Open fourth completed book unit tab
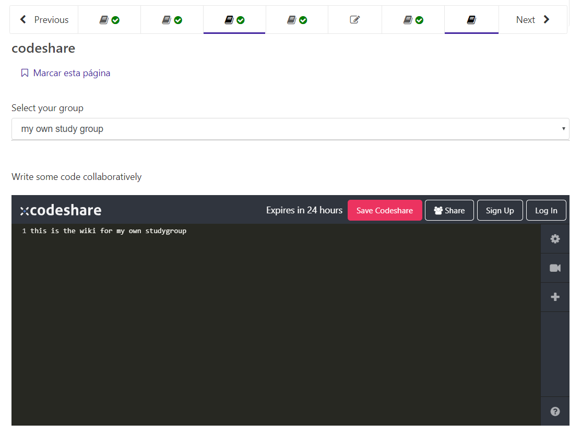The width and height of the screenshot is (581, 447). coord(297,20)
